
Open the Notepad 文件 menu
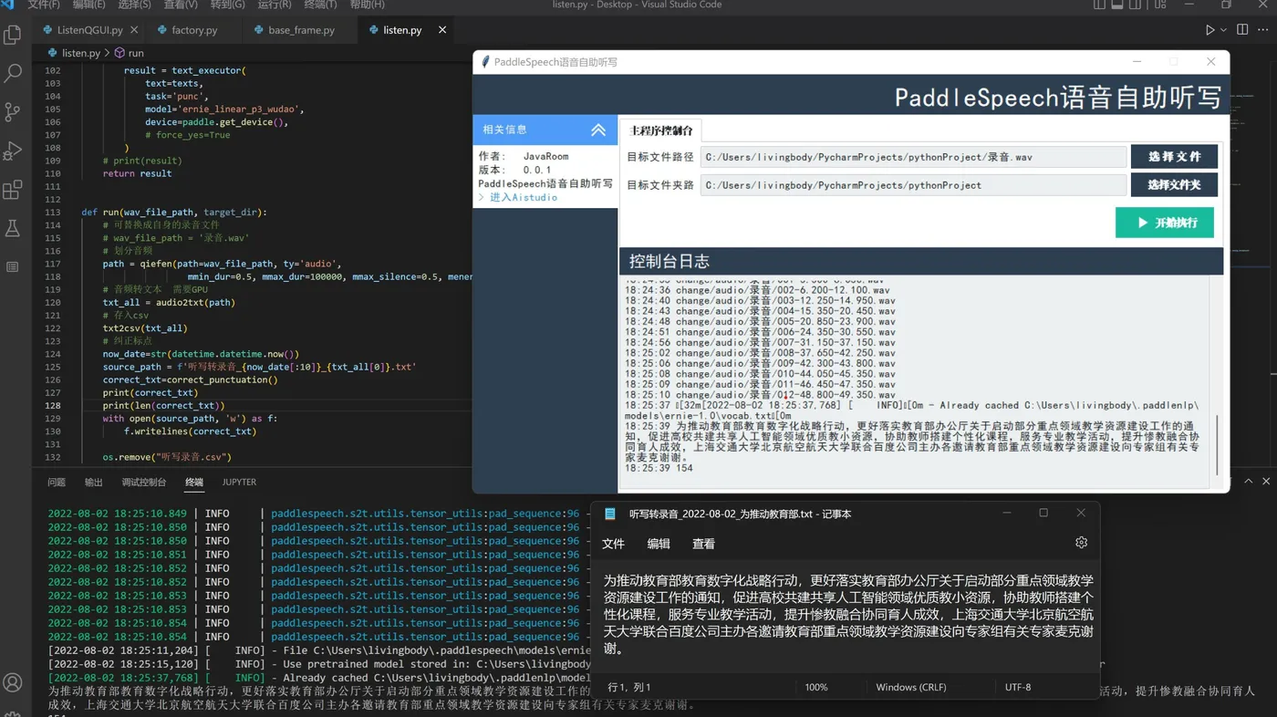[x=613, y=544]
